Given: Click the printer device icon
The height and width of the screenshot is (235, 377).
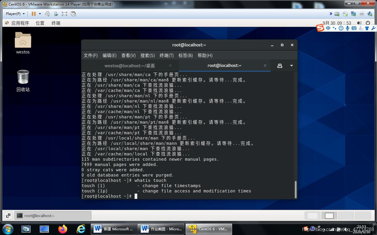Looking at the screenshot, I should click(x=362, y=14).
